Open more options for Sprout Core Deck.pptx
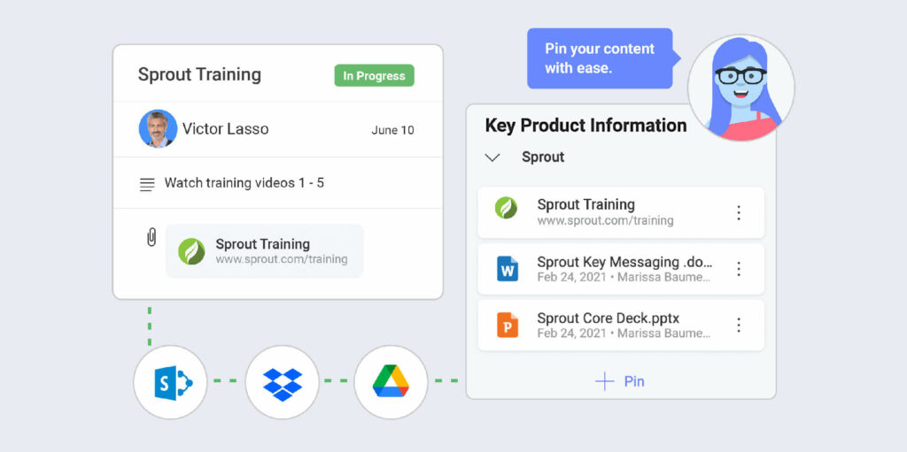The image size is (907, 452). tap(738, 325)
